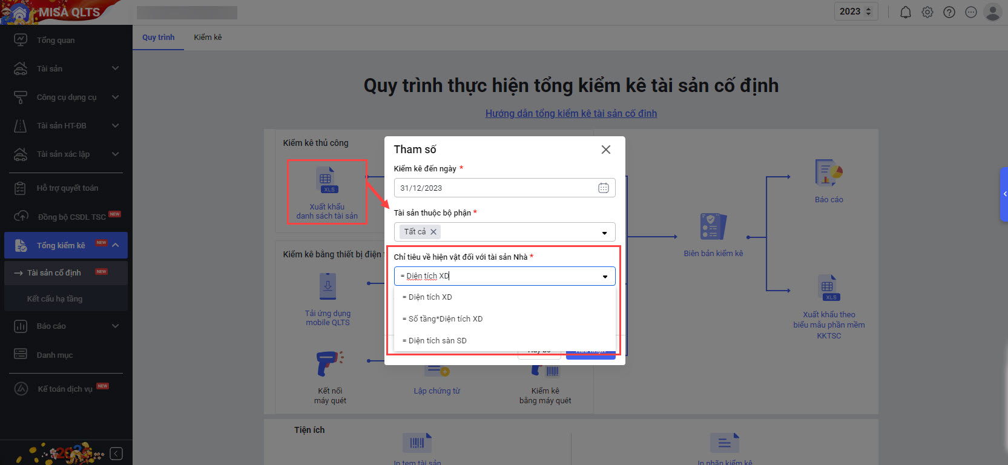Screen dimensions: 1008x465
Task: Click the Xuất khẩu theo biểu mẫu phần mềm KKTSC label
Action: click(x=829, y=325)
